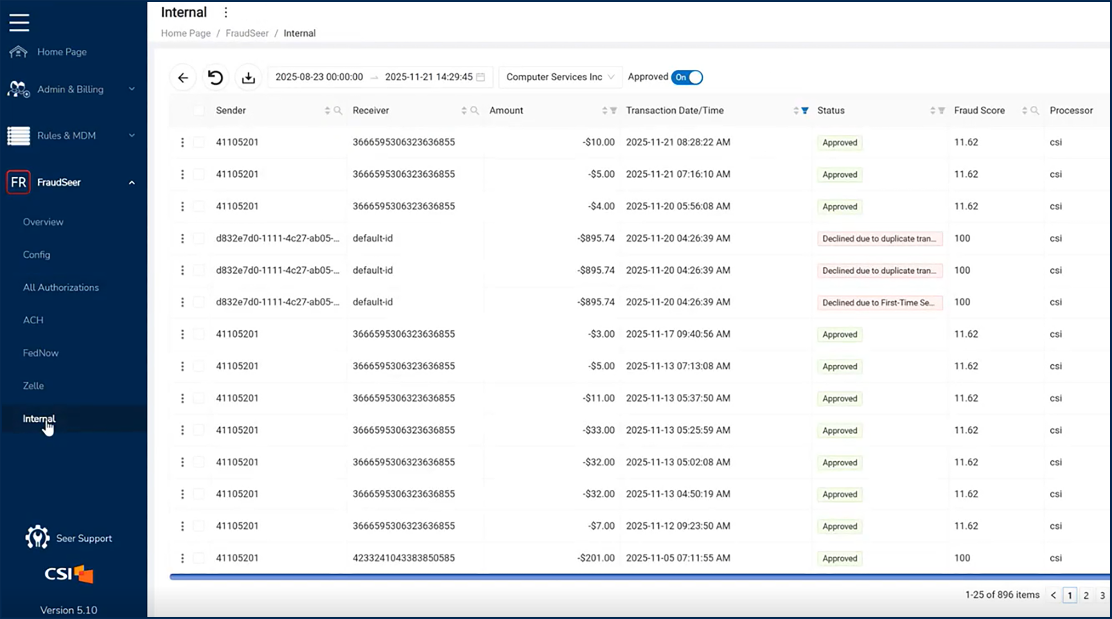1112x619 pixels.
Task: Select checkbox for the -$201.00 transaction row
Action: click(x=199, y=558)
